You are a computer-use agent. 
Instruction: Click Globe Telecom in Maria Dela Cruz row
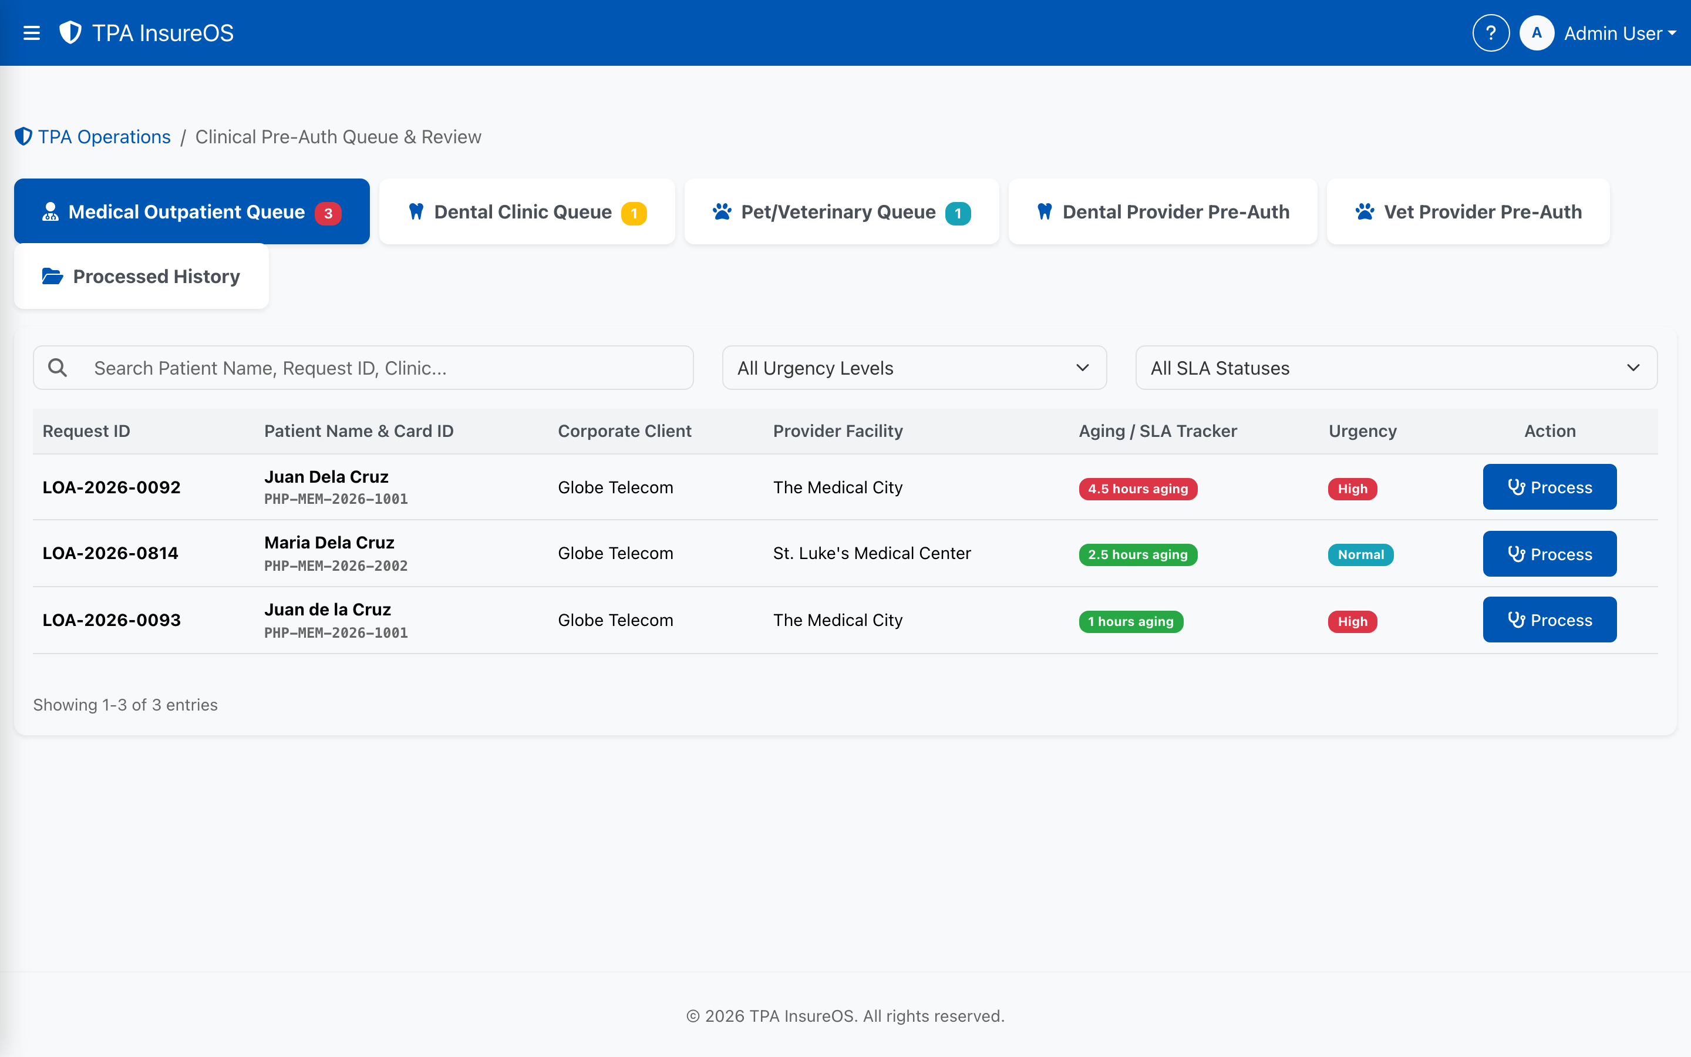(x=615, y=553)
